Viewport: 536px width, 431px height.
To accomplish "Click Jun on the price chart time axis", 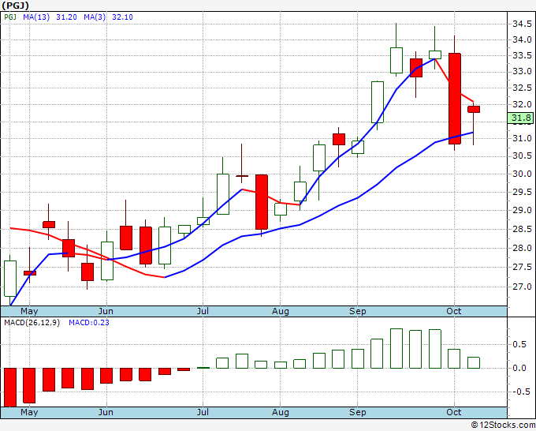I will tap(106, 312).
